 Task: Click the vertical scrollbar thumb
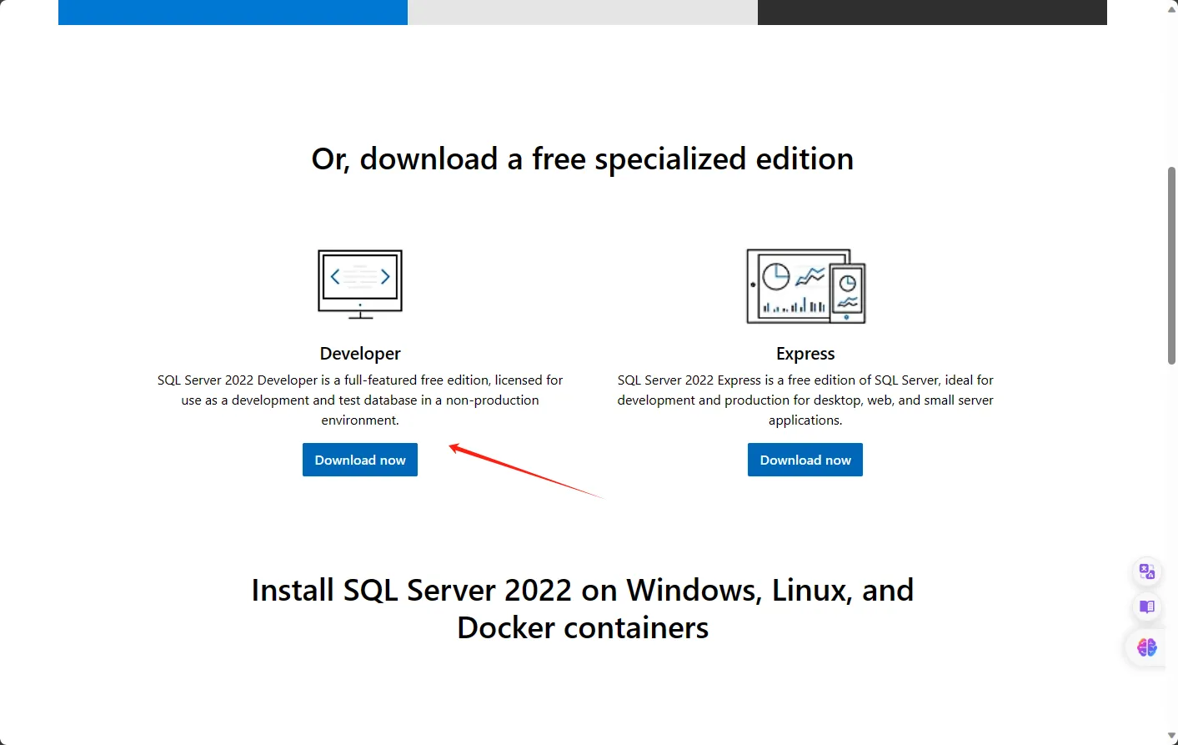tap(1171, 265)
